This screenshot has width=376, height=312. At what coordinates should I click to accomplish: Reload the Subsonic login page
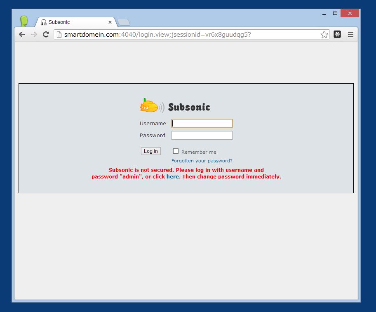coord(46,35)
